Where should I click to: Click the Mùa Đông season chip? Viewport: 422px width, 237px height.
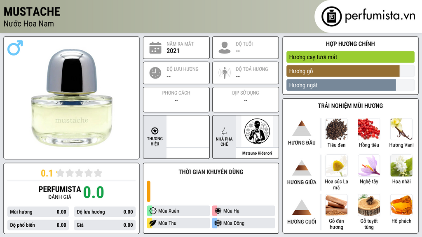244,223
